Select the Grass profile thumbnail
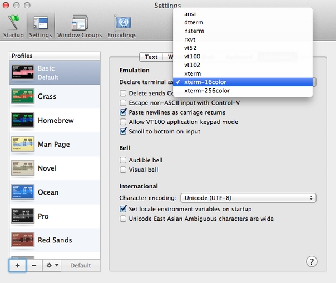Image resolution: width=336 pixels, height=283 pixels. 23,97
